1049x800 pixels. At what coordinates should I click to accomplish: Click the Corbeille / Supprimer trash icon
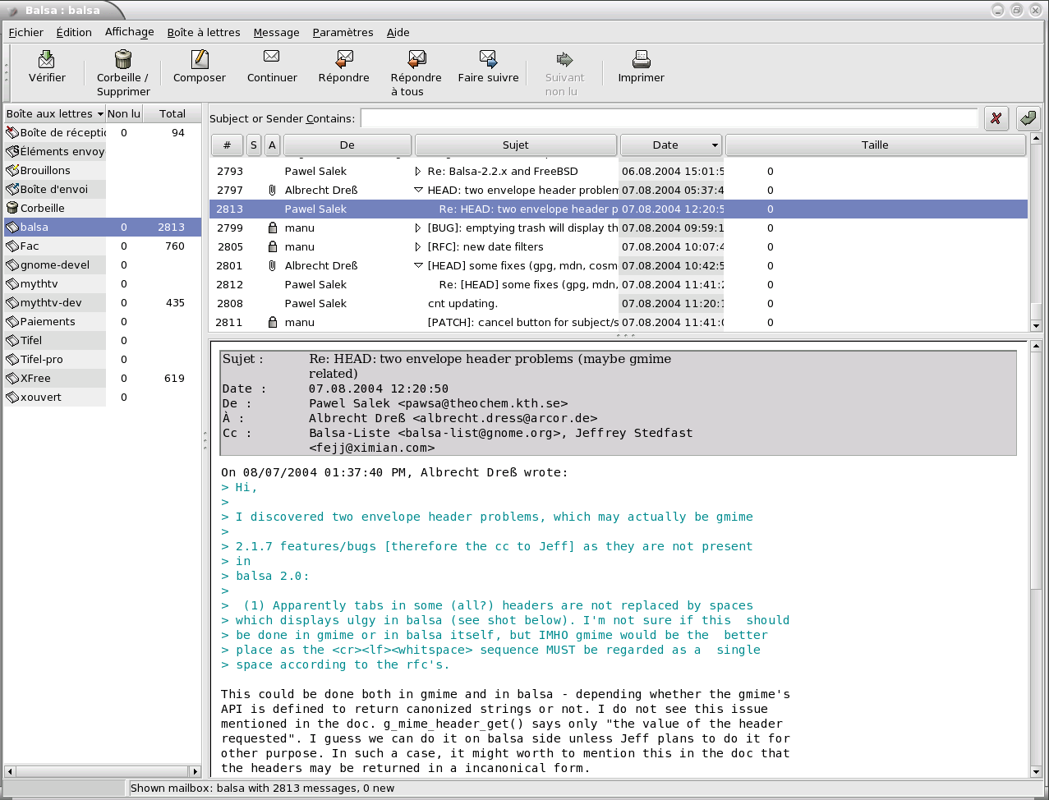pyautogui.click(x=123, y=59)
